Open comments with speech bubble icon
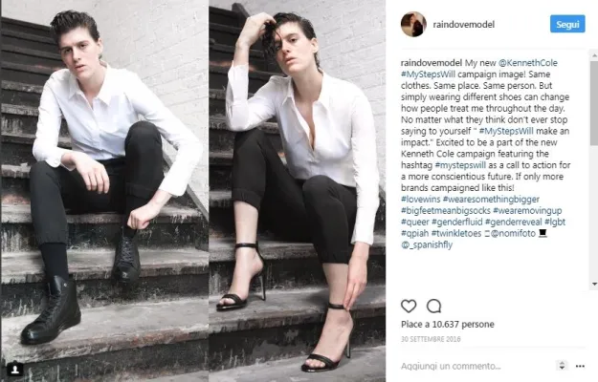598x382 pixels. [433, 306]
